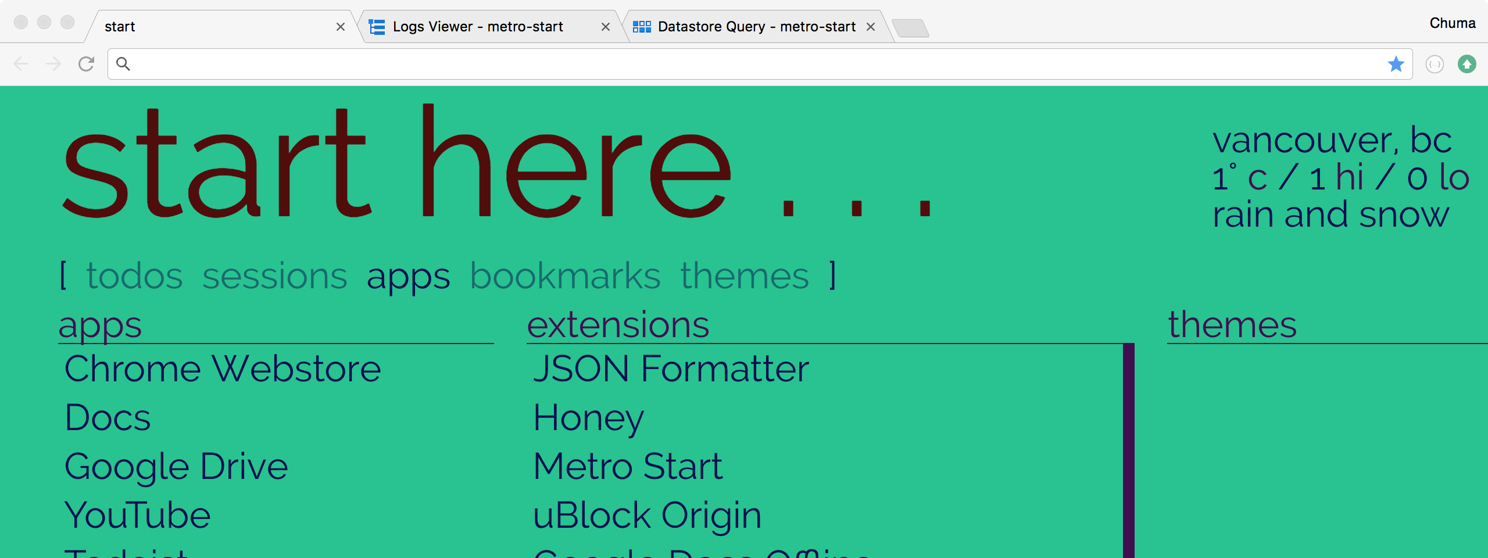
Task: Open the Docs app link
Action: [108, 417]
